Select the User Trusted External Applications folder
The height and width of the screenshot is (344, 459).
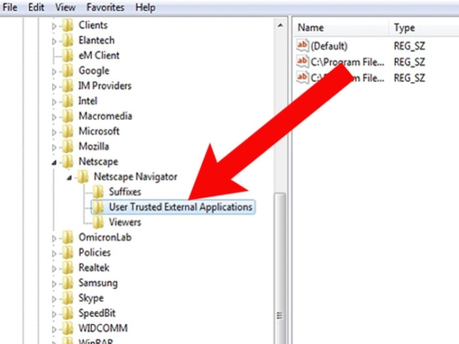click(x=173, y=207)
